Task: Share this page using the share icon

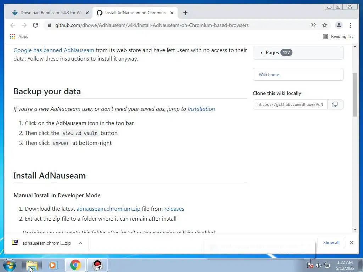Action: [313, 25]
